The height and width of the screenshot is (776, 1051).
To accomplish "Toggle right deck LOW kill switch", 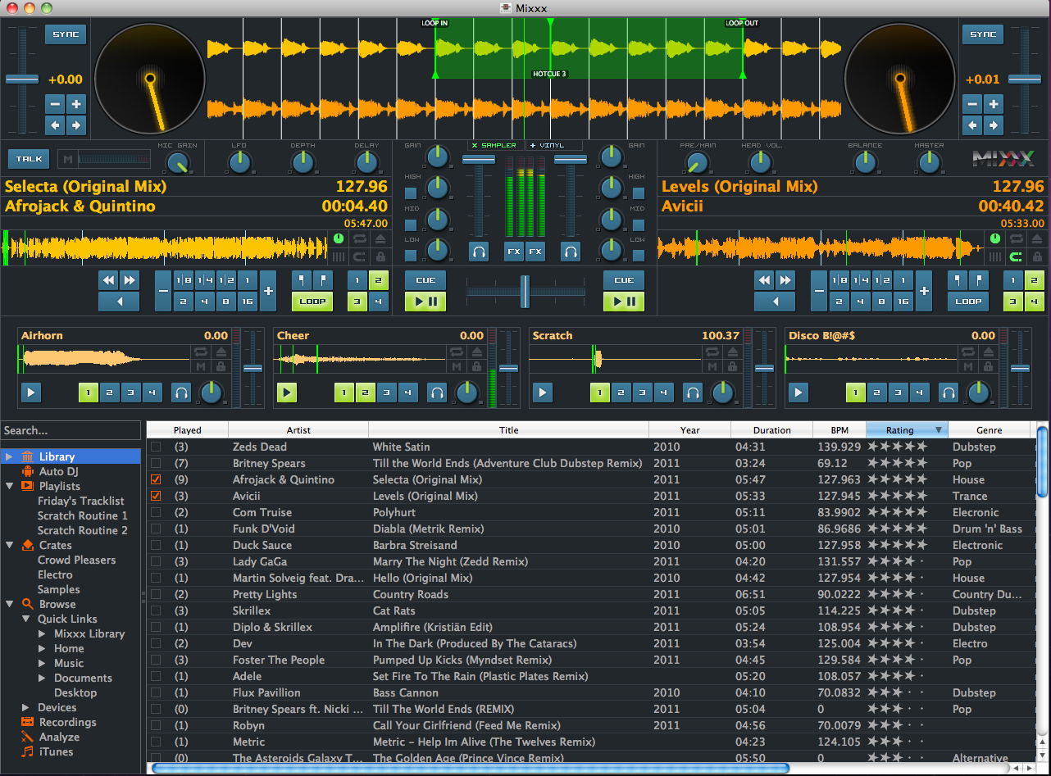I will click(x=638, y=255).
